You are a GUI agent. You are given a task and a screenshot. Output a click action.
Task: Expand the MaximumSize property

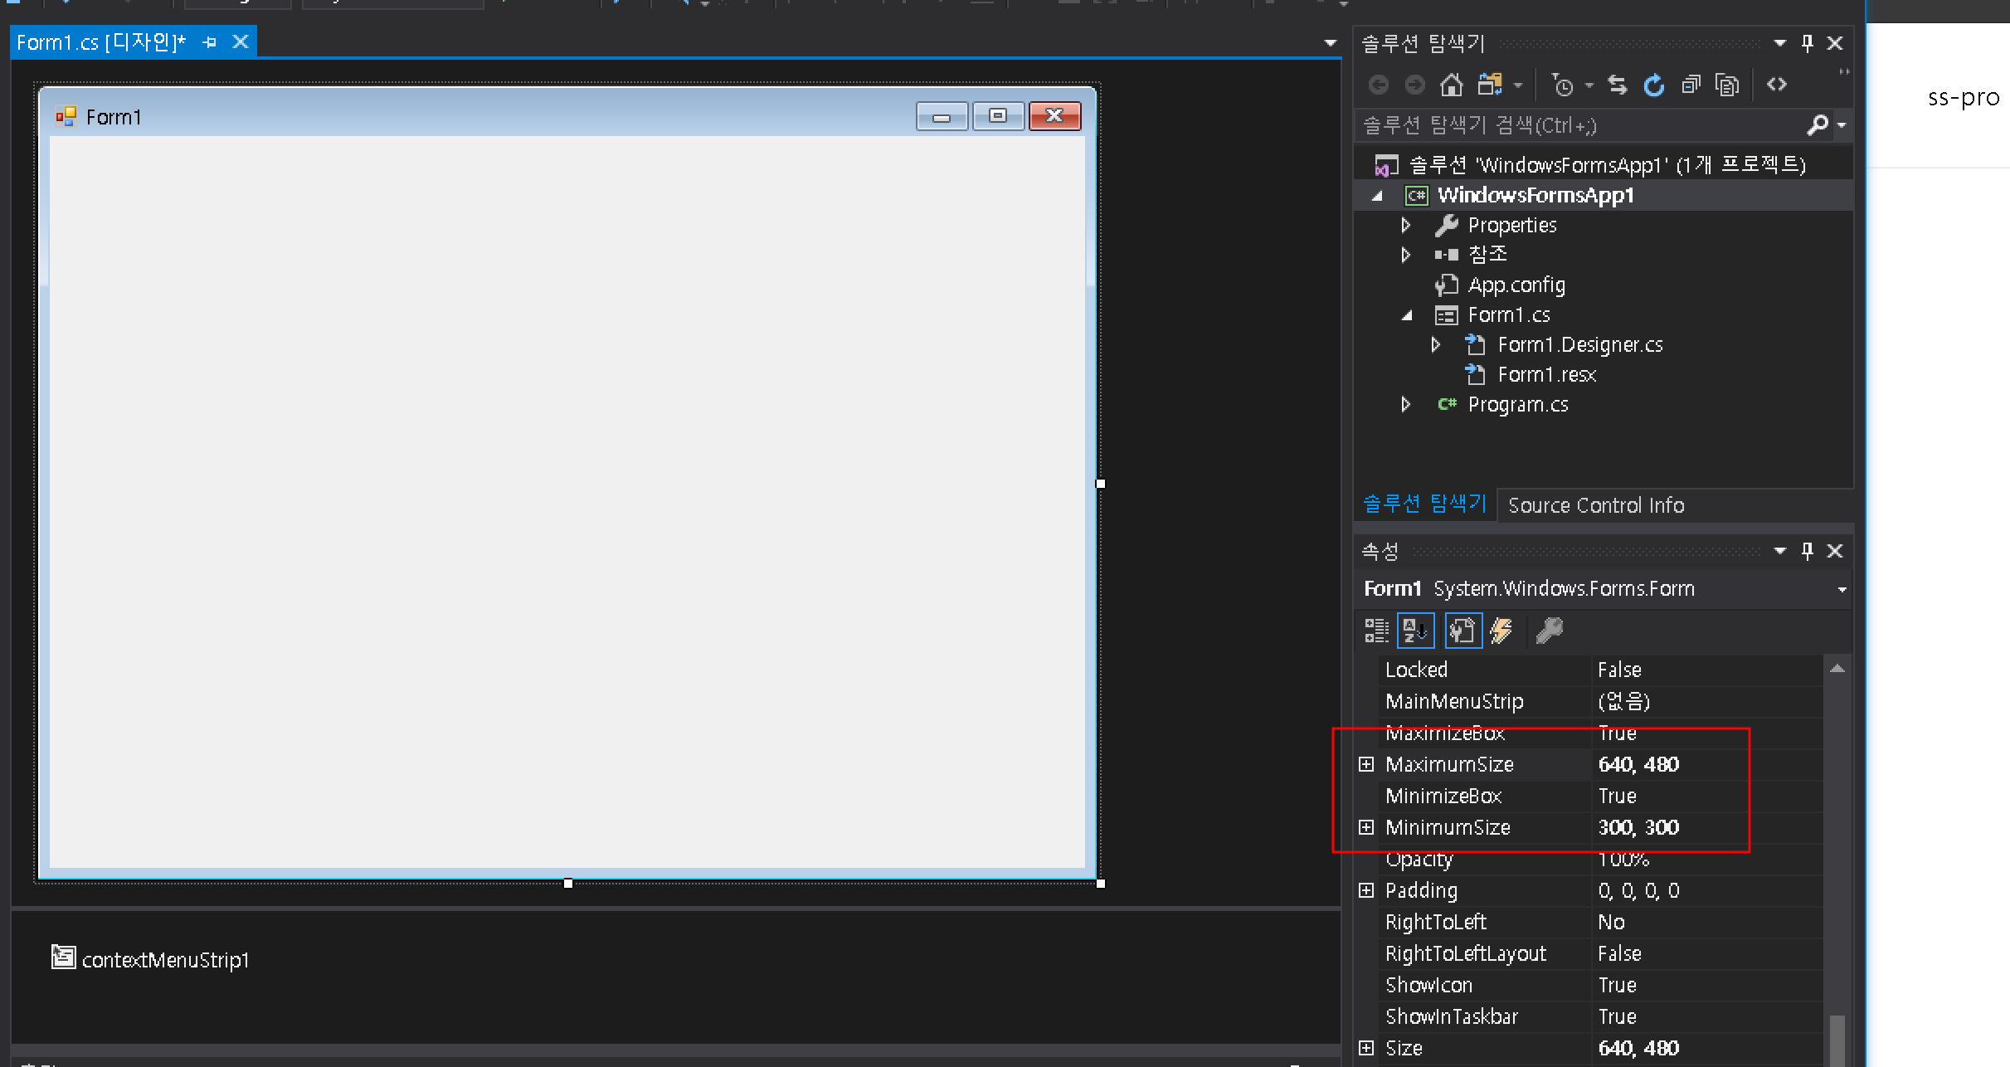tap(1366, 764)
